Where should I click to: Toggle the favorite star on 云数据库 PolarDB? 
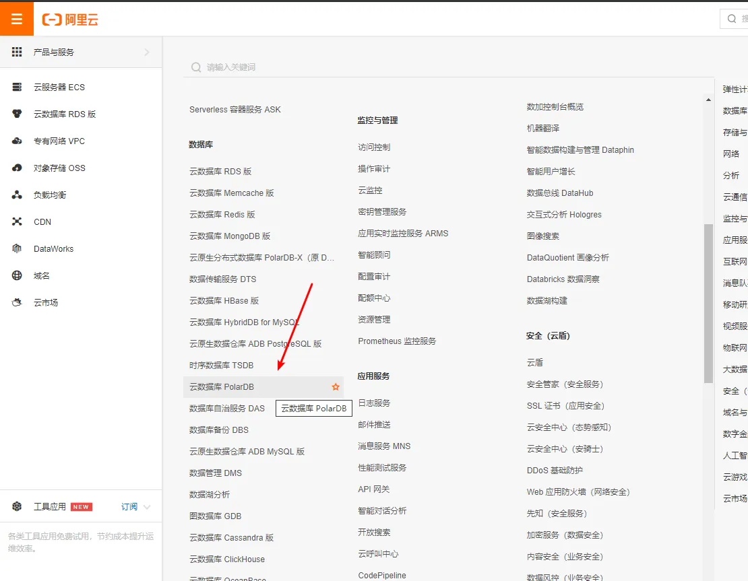tap(336, 386)
